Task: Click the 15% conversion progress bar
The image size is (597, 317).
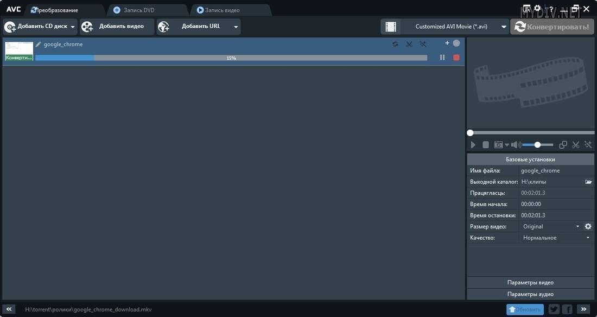Action: click(x=231, y=58)
